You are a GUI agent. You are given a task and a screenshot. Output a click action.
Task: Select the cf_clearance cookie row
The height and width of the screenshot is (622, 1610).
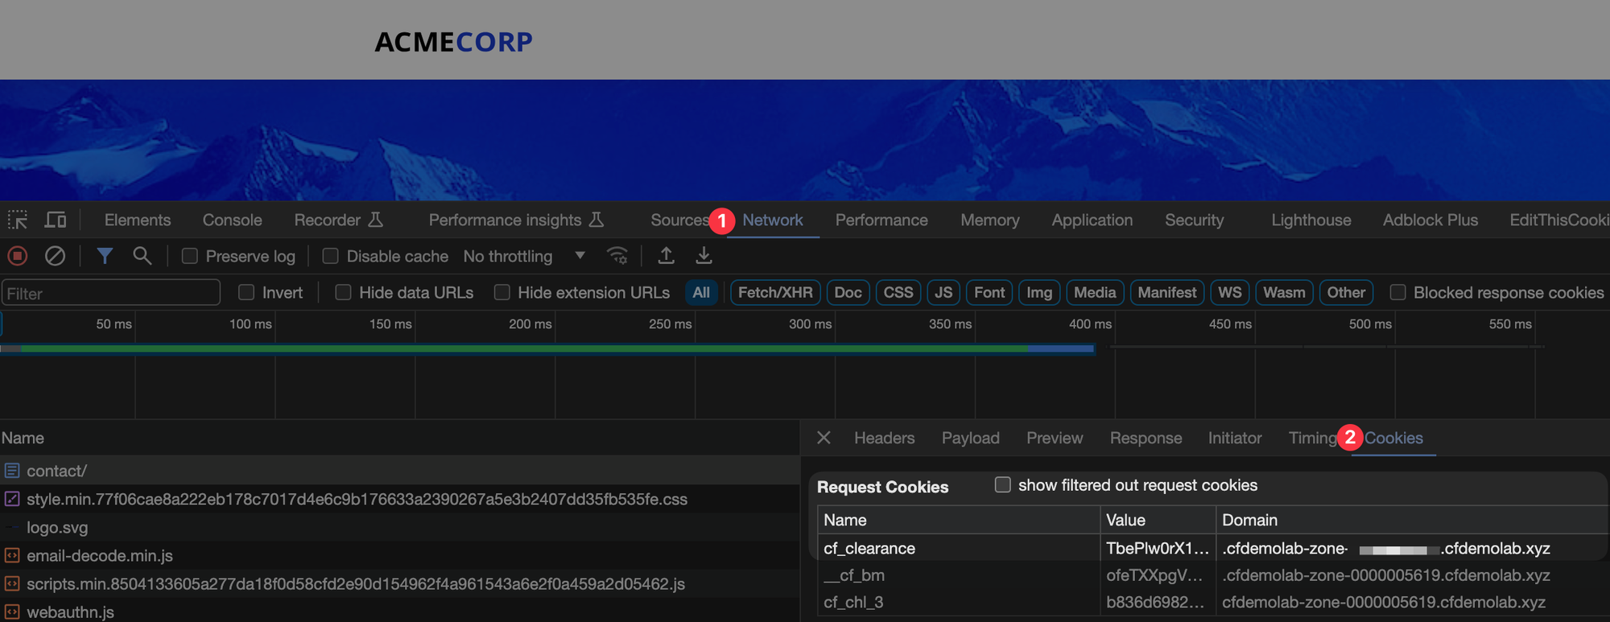1212,548
